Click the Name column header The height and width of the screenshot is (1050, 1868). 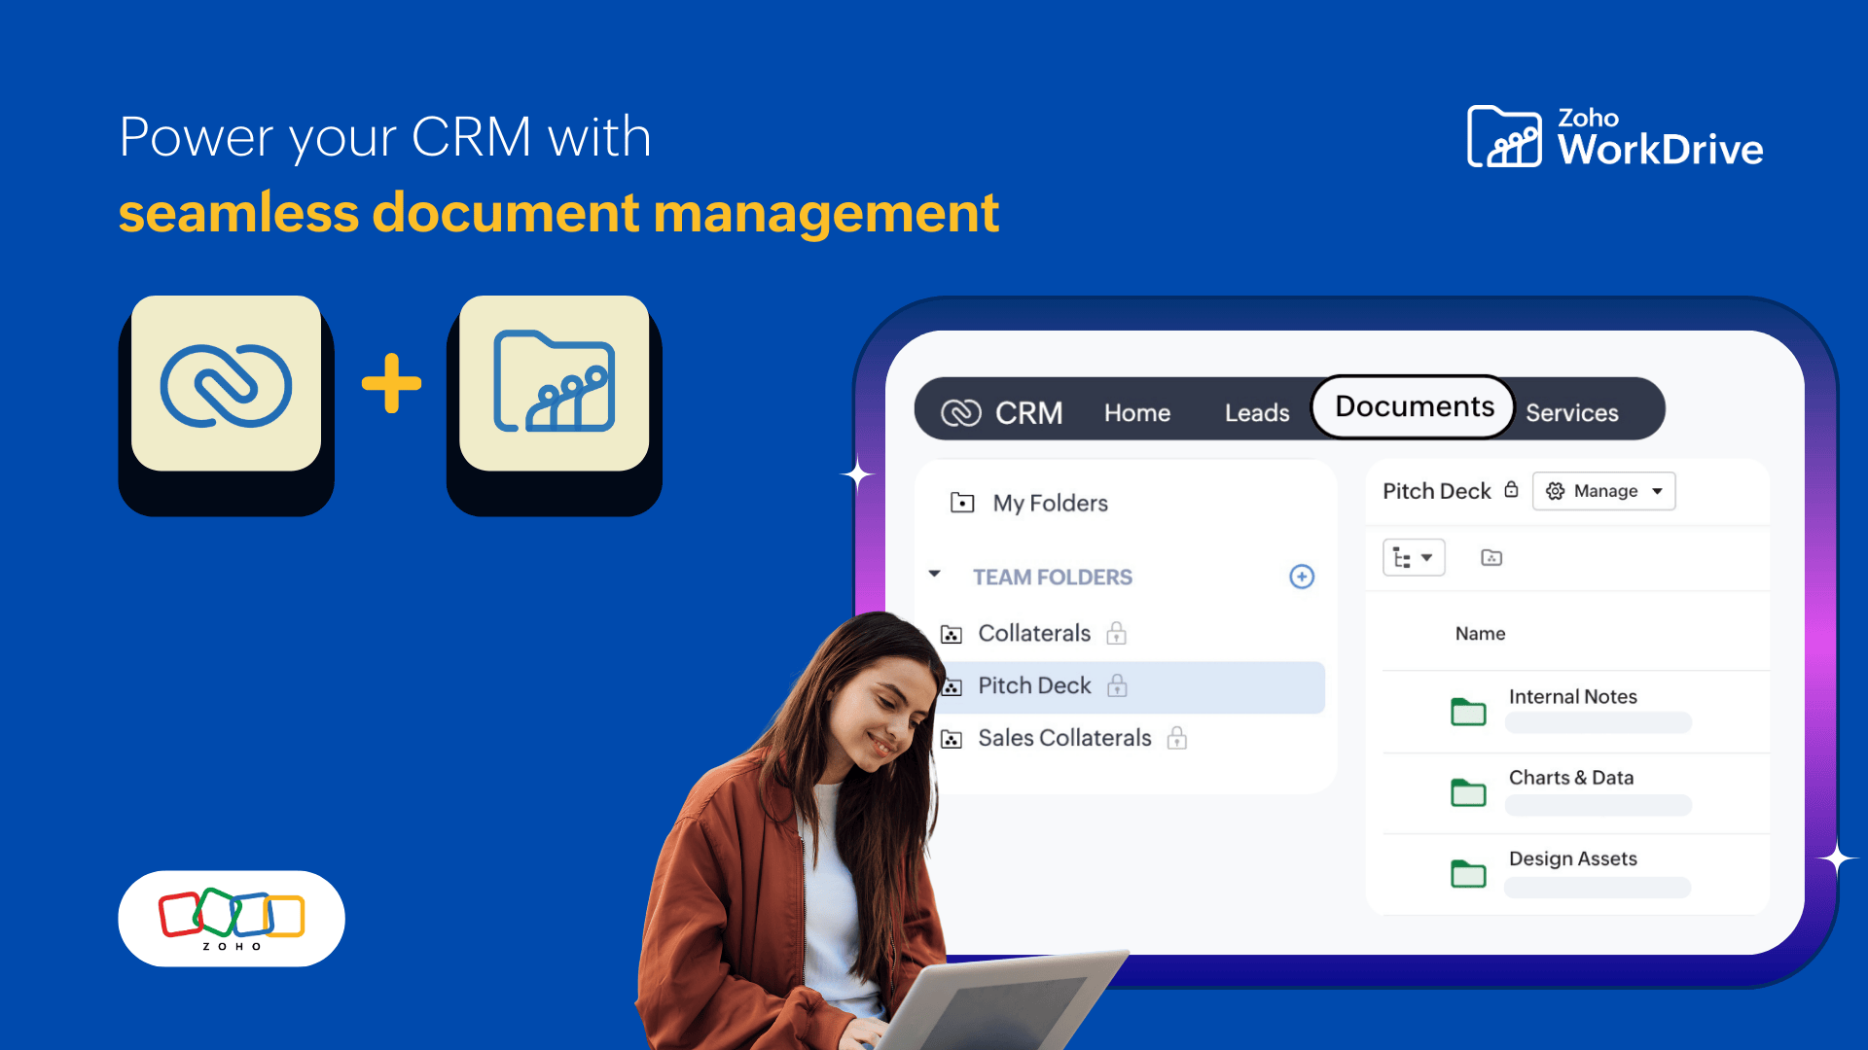coord(1480,634)
